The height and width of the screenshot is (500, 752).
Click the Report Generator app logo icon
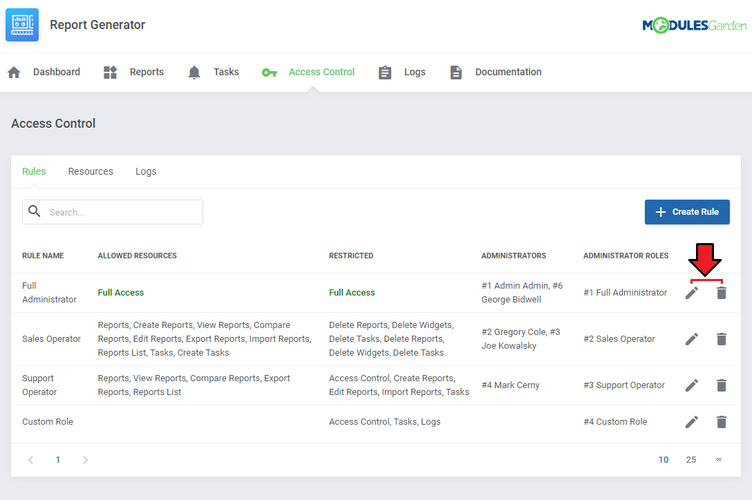(22, 25)
